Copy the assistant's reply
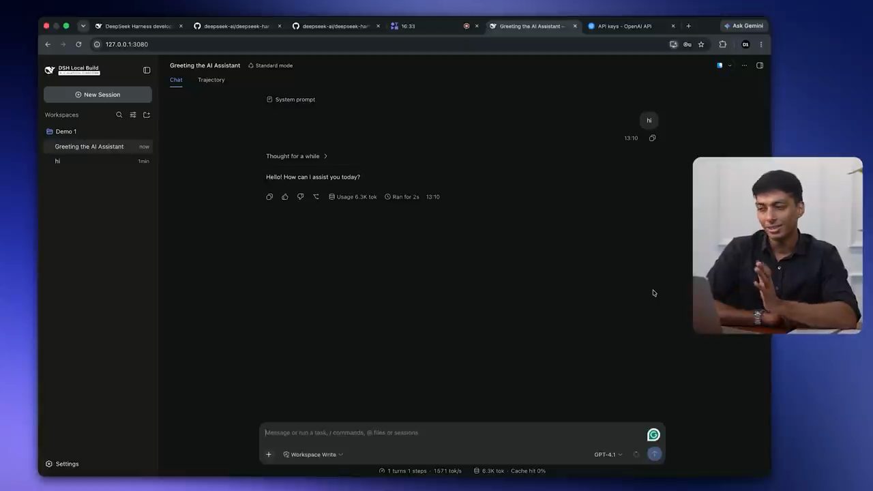The height and width of the screenshot is (491, 873). pyautogui.click(x=269, y=197)
